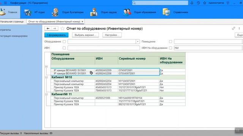Click the Главное section icon
Viewport: 243px width, 136px height.
(x=3, y=12)
